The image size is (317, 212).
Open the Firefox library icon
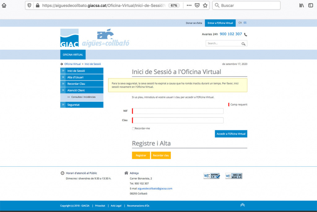coord(302,6)
